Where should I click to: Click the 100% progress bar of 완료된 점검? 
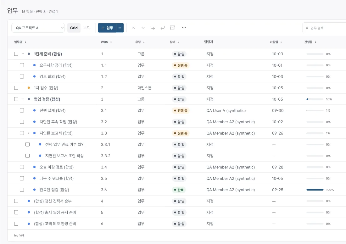tap(315, 190)
